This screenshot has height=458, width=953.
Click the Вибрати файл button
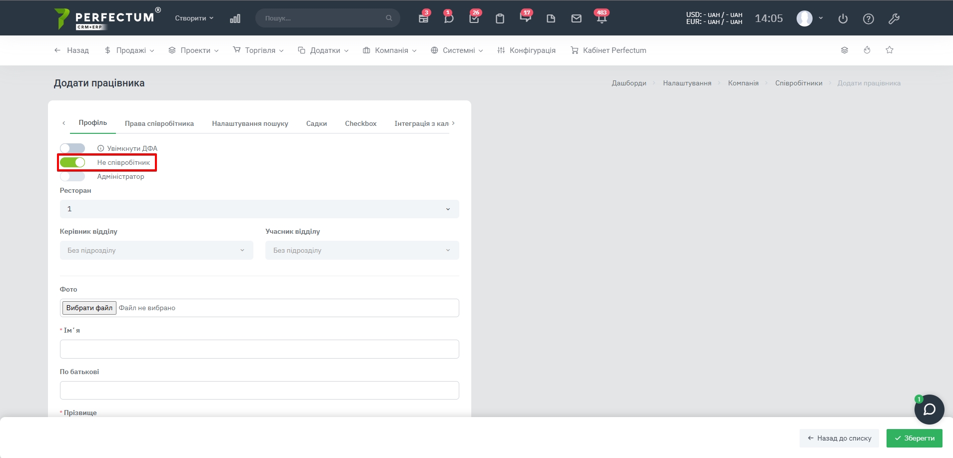click(89, 308)
